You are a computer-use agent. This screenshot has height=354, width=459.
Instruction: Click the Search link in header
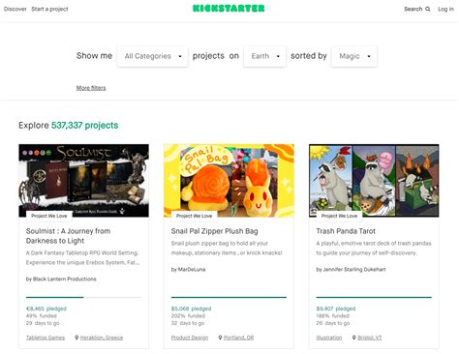pos(413,9)
